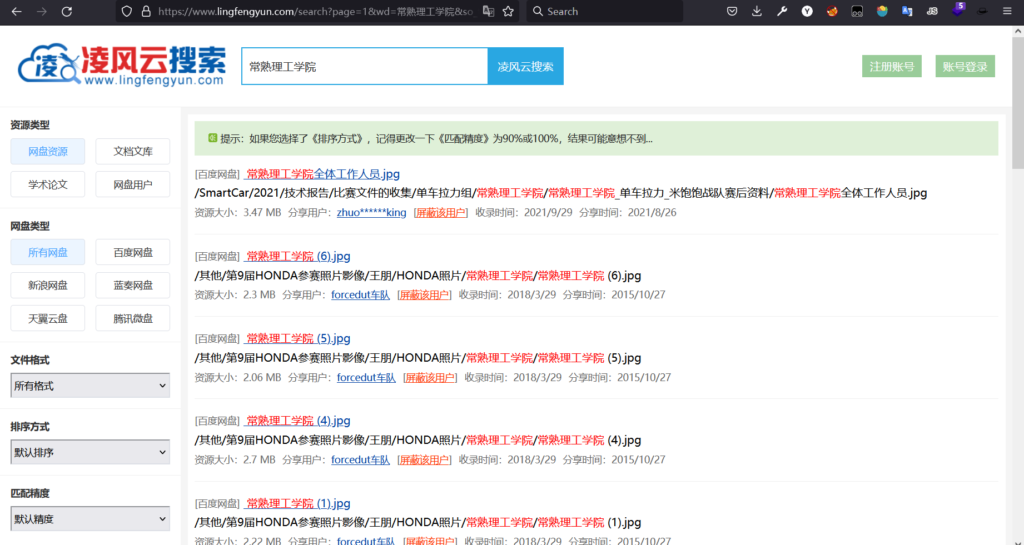This screenshot has width=1024, height=545.
Task: Click the translate page icon in address bar
Action: (x=489, y=11)
